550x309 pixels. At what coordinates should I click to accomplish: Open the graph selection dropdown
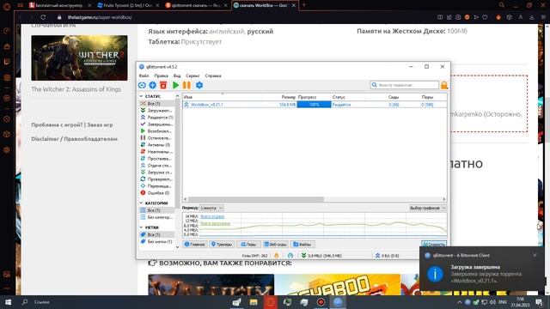coord(428,208)
